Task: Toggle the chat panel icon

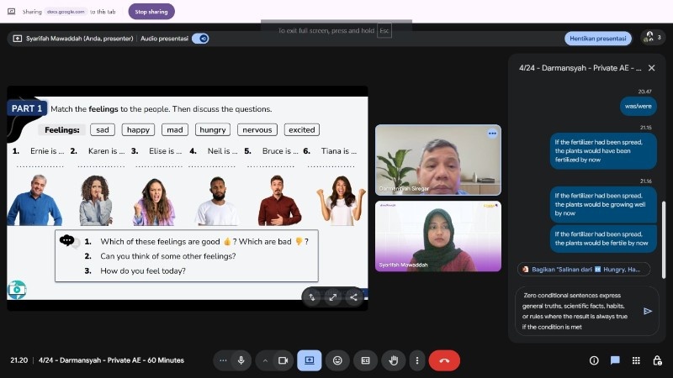Action: [x=615, y=360]
